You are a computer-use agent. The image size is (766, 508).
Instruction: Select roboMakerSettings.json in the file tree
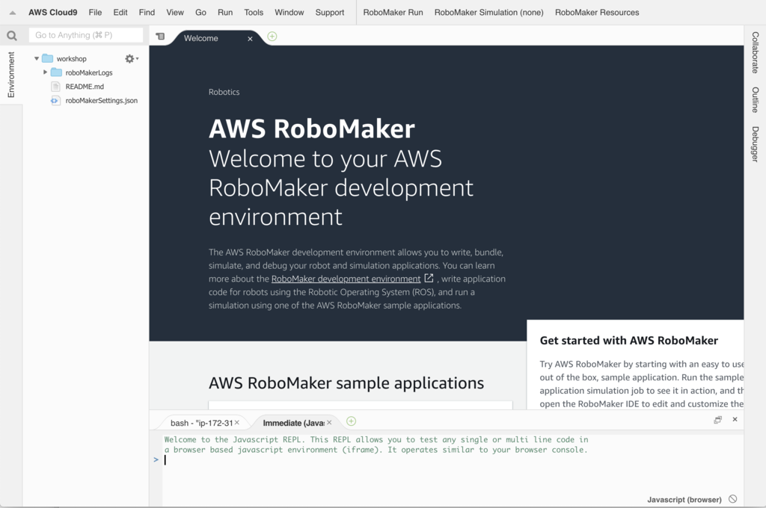point(102,101)
